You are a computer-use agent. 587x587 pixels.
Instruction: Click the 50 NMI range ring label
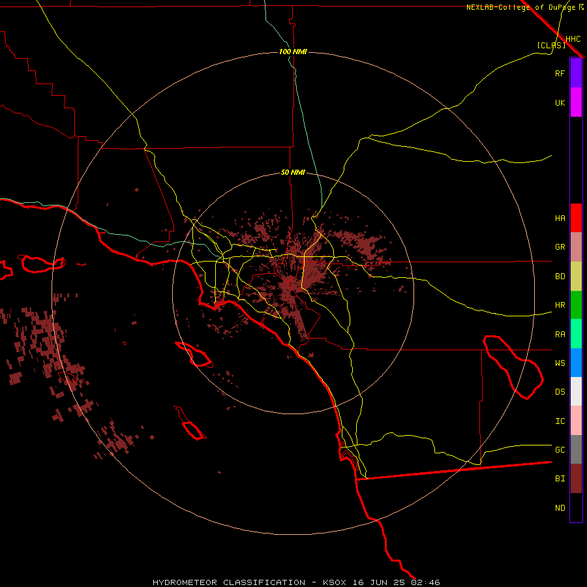[x=293, y=173]
